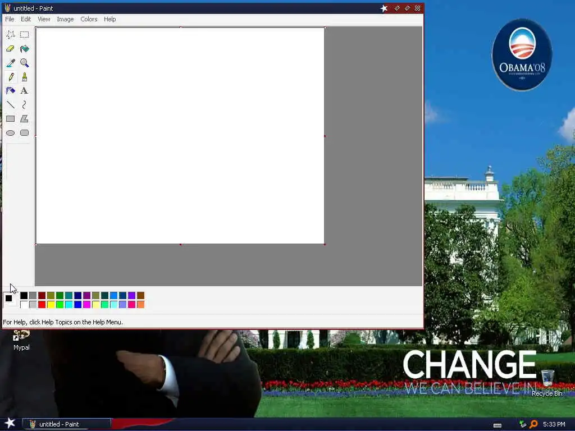This screenshot has width=575, height=431.
Task: Pick the orange swatch
Action: (140, 305)
